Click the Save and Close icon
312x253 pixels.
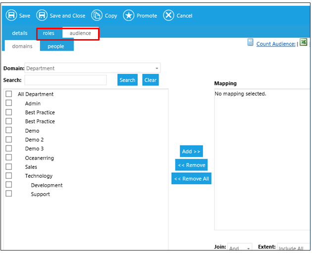[x=42, y=15]
